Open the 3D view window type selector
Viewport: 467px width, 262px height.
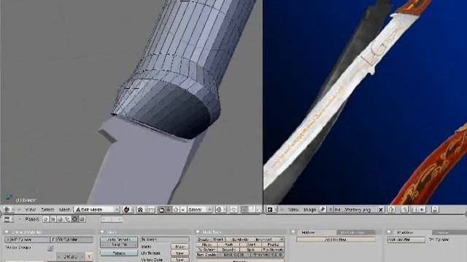(x=8, y=210)
